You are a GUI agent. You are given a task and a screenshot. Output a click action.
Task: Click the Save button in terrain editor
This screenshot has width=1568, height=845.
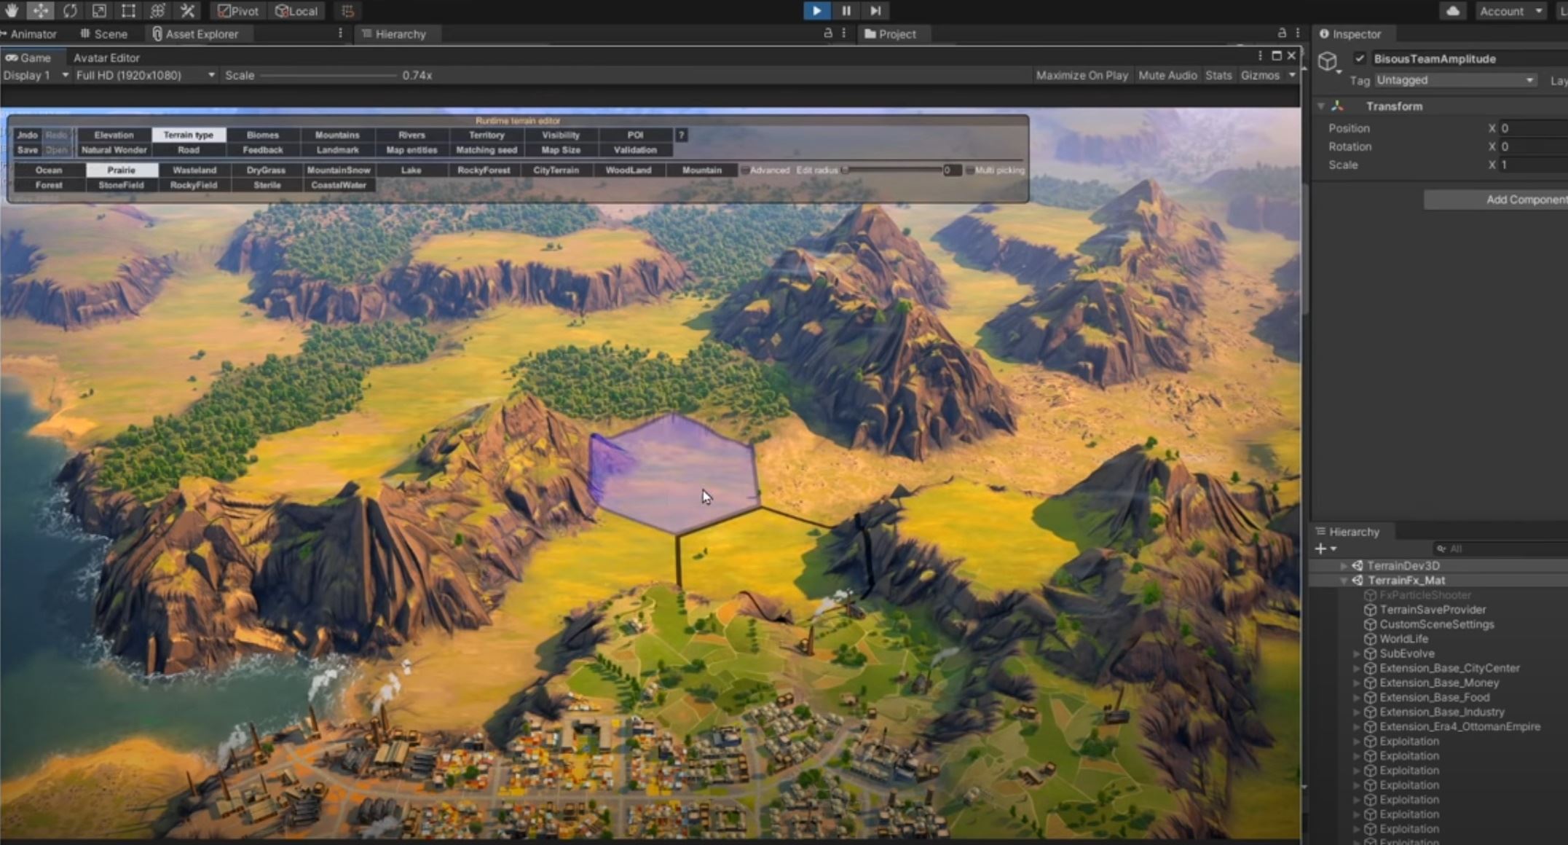(x=28, y=150)
